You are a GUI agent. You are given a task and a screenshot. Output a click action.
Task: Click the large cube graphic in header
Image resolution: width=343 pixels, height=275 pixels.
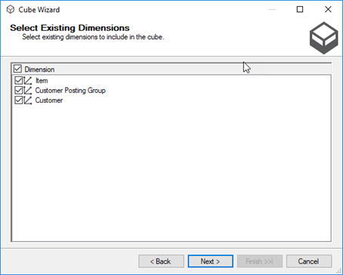(x=323, y=38)
